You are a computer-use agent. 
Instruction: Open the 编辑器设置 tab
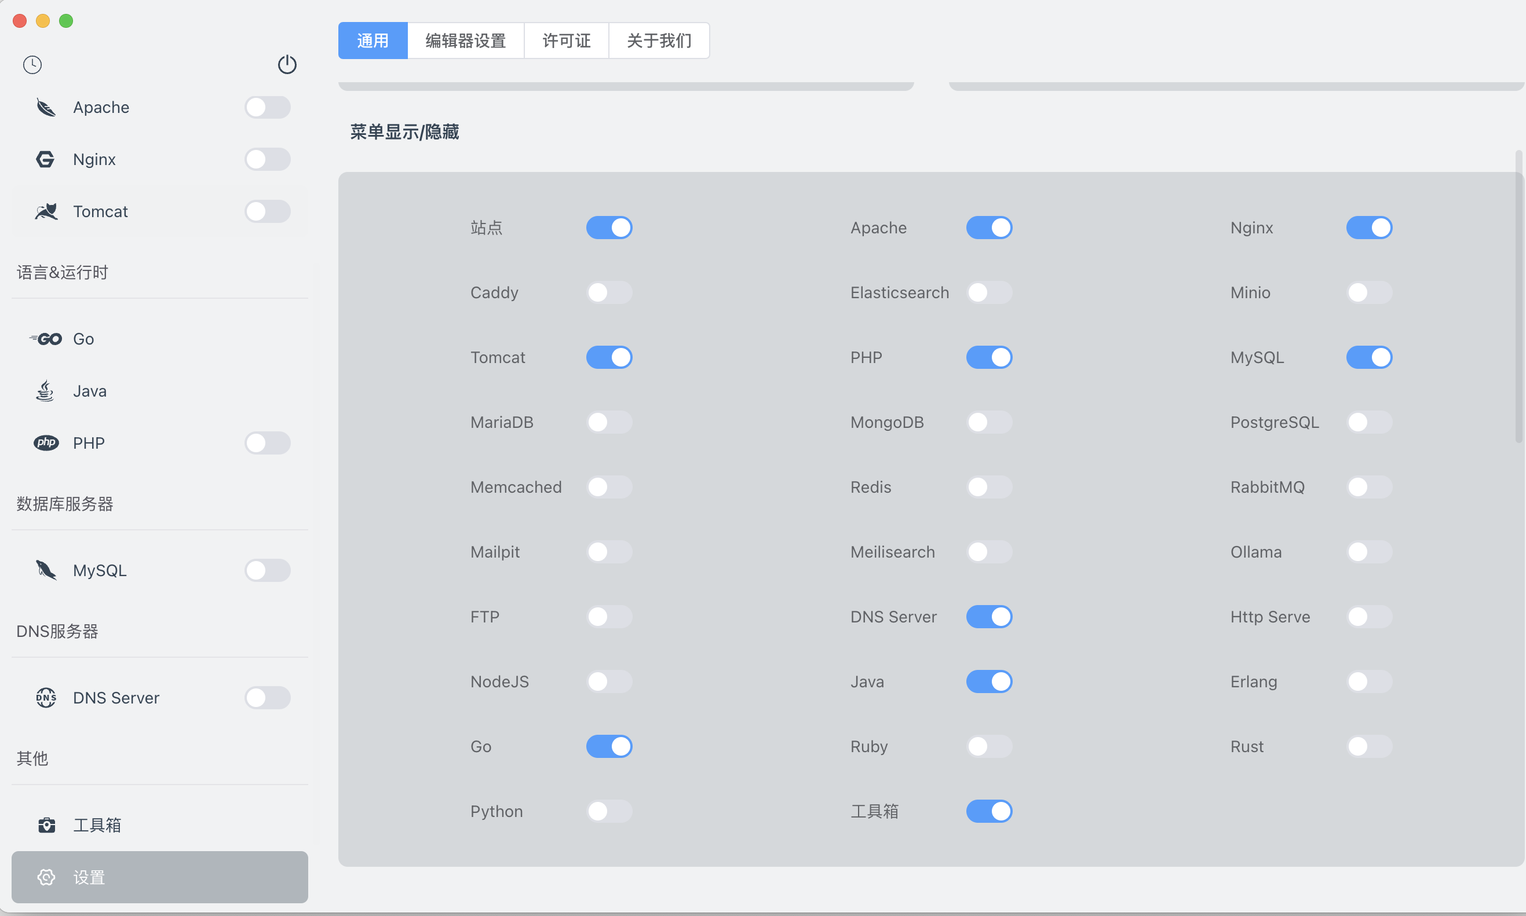coord(466,41)
